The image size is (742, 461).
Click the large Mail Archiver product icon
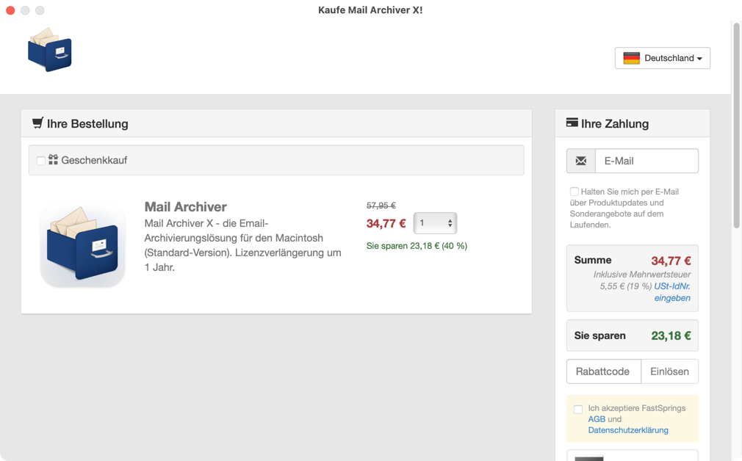pos(82,244)
